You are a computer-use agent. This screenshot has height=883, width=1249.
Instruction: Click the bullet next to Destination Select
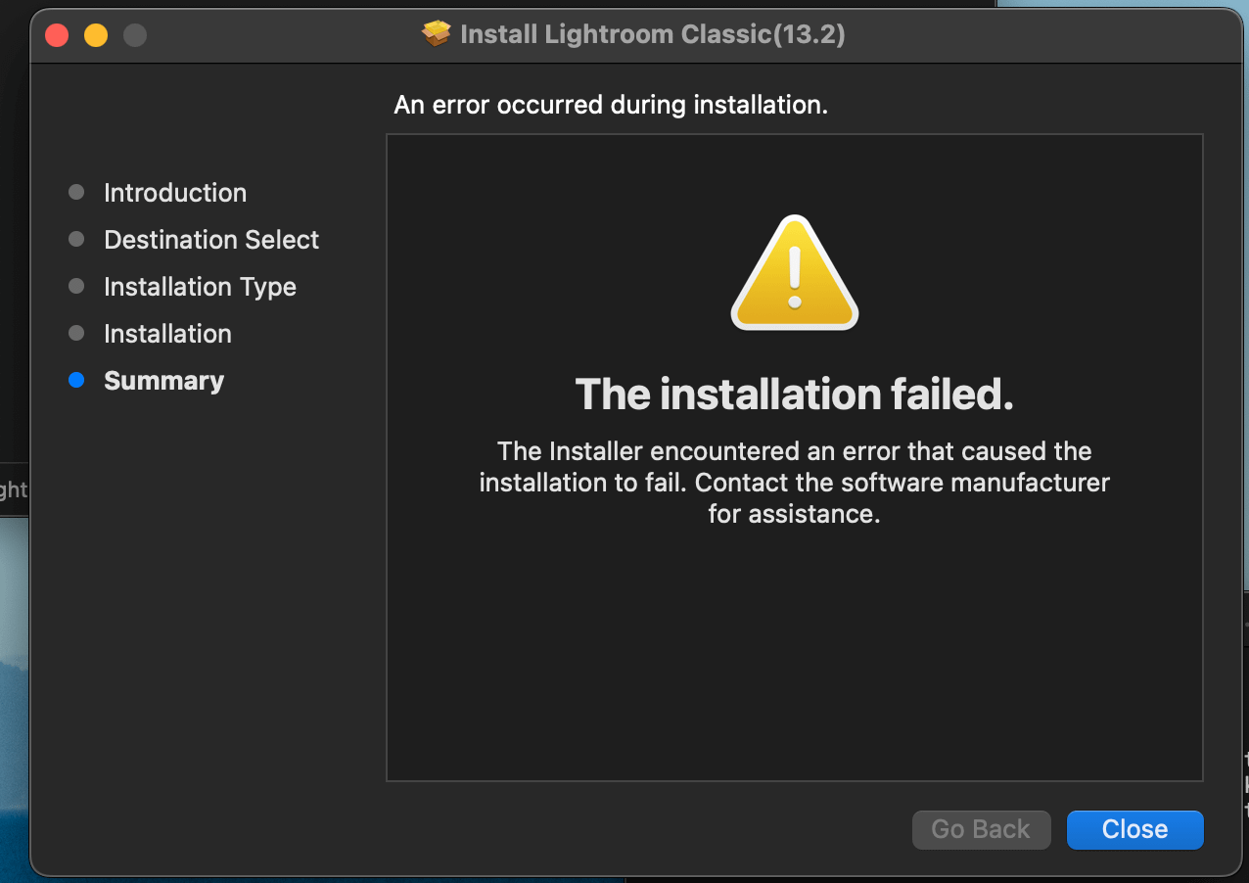[x=76, y=240]
